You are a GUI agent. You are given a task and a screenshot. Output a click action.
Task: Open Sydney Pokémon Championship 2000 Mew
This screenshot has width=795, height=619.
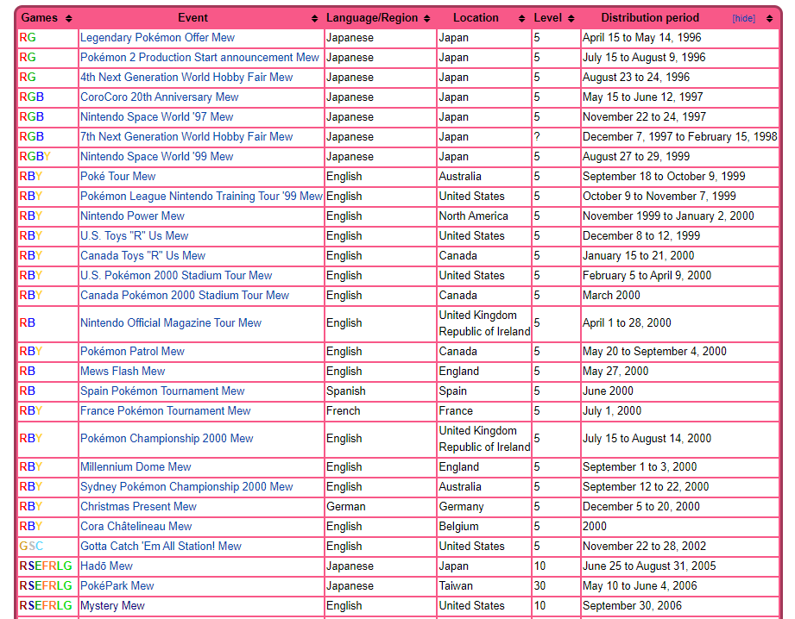(186, 486)
